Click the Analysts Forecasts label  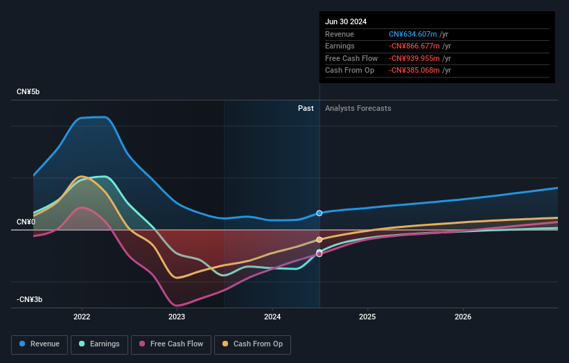[x=358, y=109]
